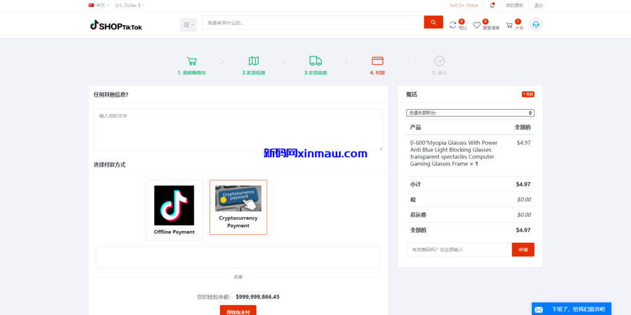Expand the U.S. Dollar currency dropdown
631x315 pixels.
coord(131,5)
